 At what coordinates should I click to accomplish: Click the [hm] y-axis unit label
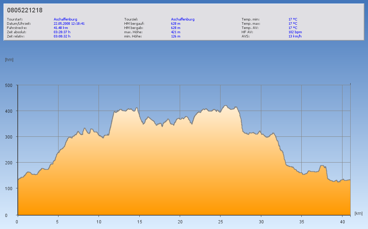pyautogui.click(x=9, y=59)
